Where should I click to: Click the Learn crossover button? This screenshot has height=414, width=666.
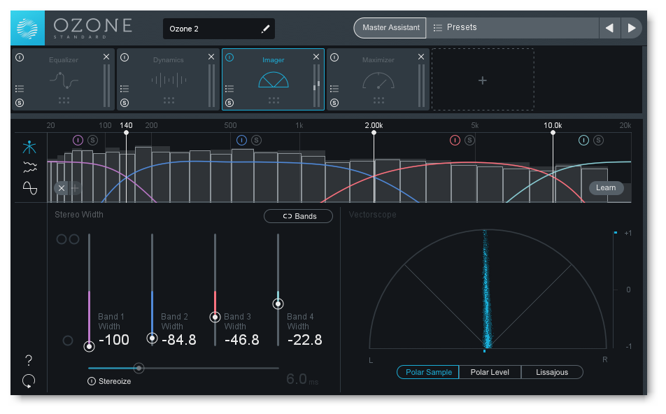606,187
